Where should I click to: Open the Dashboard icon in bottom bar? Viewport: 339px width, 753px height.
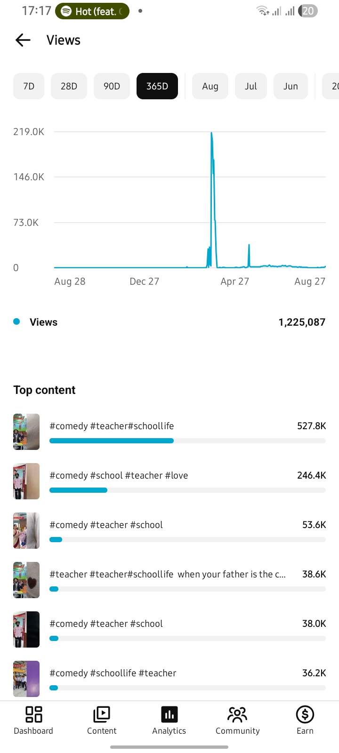click(33, 714)
